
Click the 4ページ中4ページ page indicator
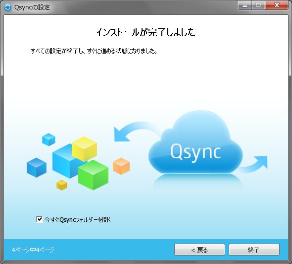point(33,250)
